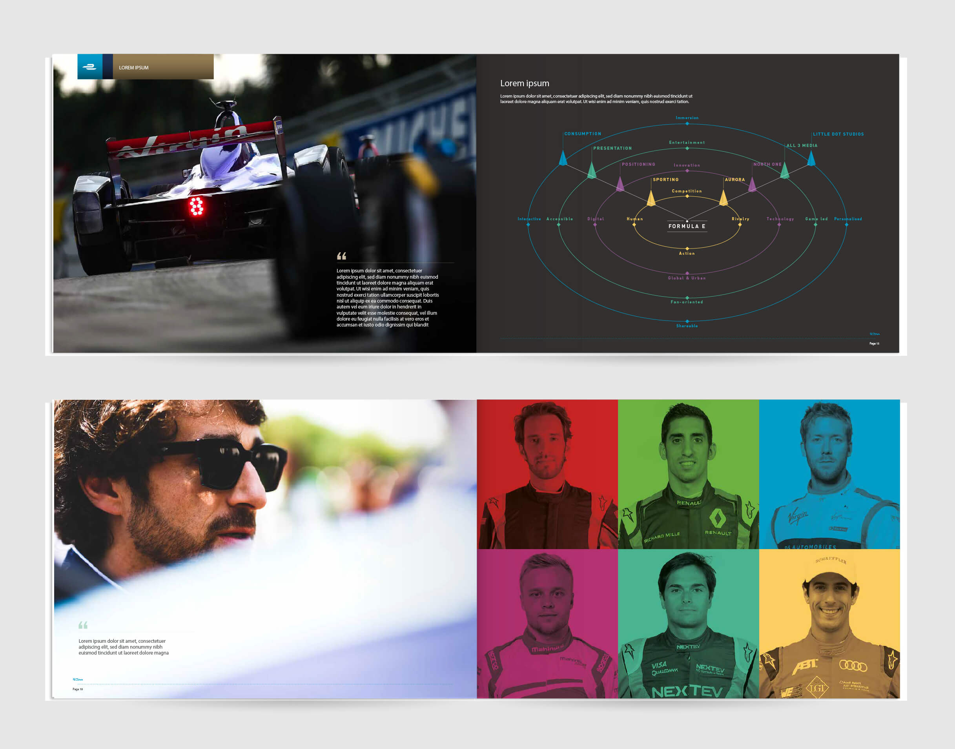Click the green quotation mark icon
The width and height of the screenshot is (955, 749).
click(83, 625)
